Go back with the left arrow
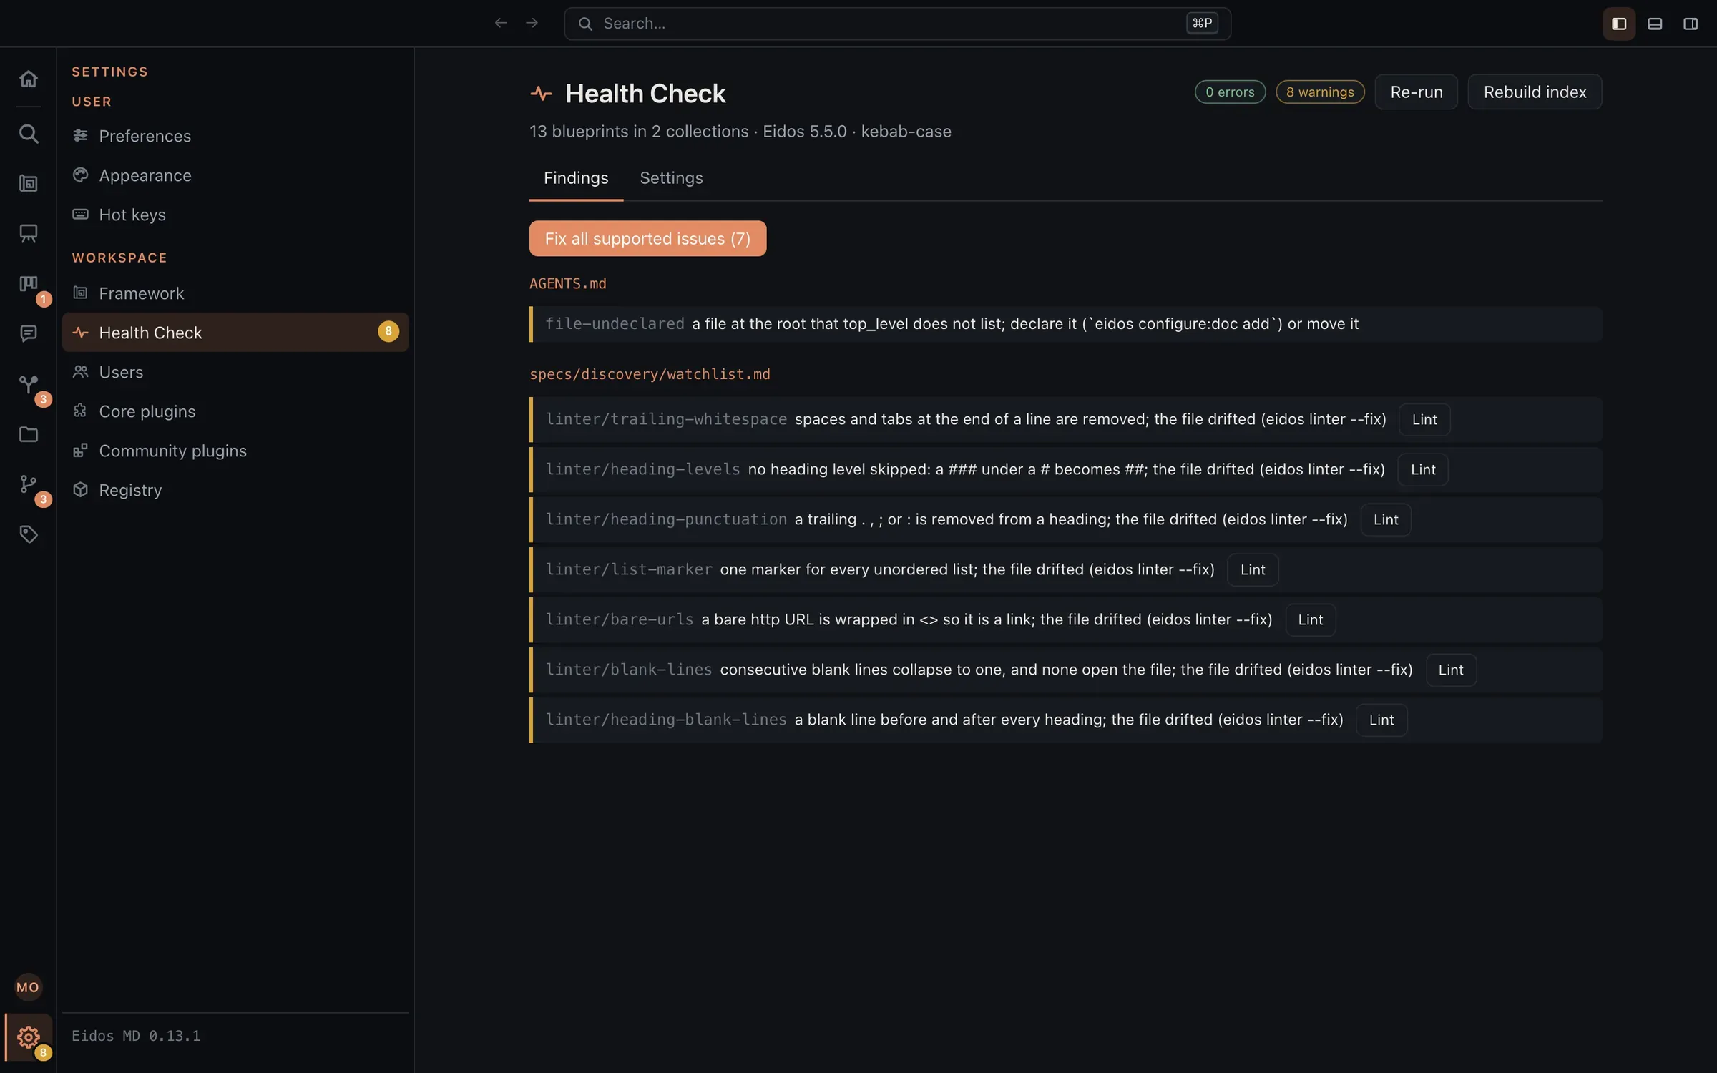Image resolution: width=1717 pixels, height=1073 pixels. click(x=501, y=24)
